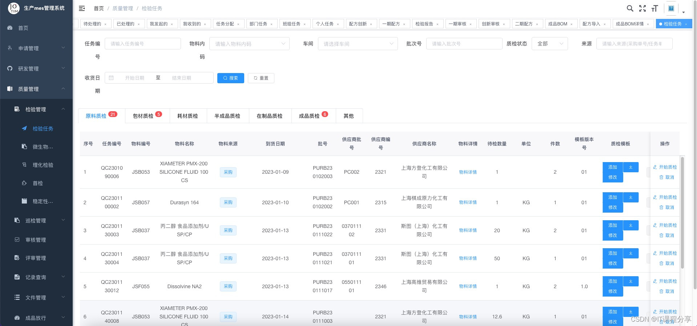
Task: Expand the 记录查询 sidebar menu
Action: click(36, 277)
